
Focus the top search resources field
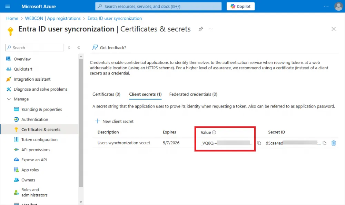point(158,6)
